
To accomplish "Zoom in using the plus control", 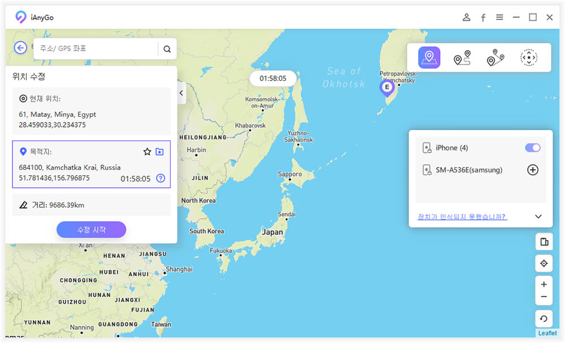I will coord(544,284).
